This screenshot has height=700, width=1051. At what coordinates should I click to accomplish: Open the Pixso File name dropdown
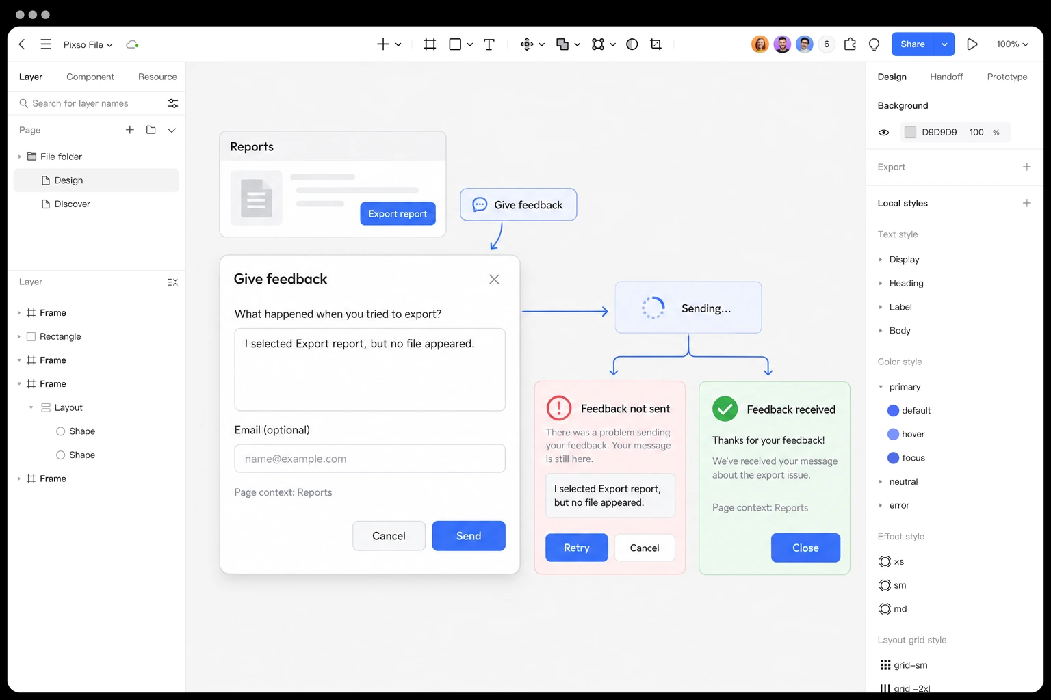[88, 44]
